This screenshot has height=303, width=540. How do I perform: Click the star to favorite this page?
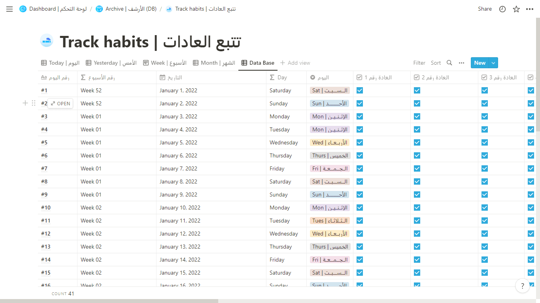(x=516, y=9)
